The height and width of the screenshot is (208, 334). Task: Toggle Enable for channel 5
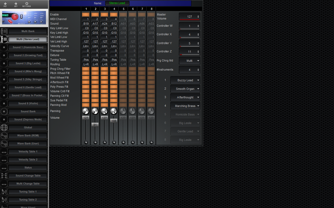point(123,14)
